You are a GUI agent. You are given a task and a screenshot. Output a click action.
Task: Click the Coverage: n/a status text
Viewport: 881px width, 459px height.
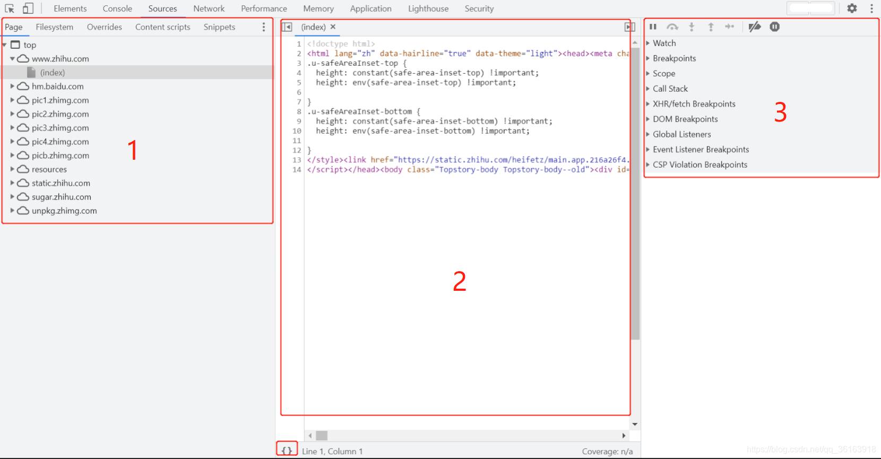607,451
